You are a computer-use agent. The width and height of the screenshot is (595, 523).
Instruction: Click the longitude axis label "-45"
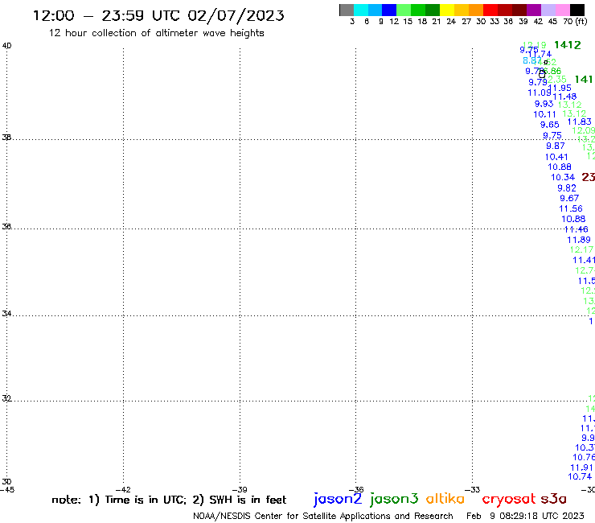7,490
